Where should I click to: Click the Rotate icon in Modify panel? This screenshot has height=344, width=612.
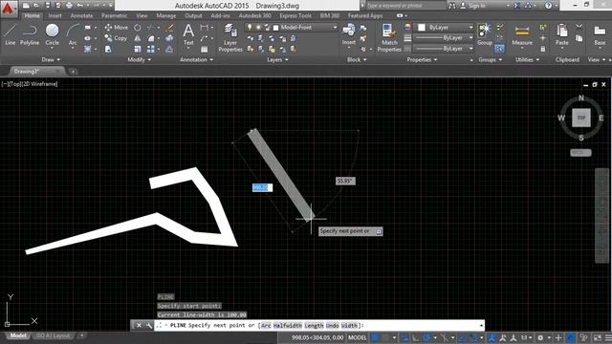[x=138, y=28]
